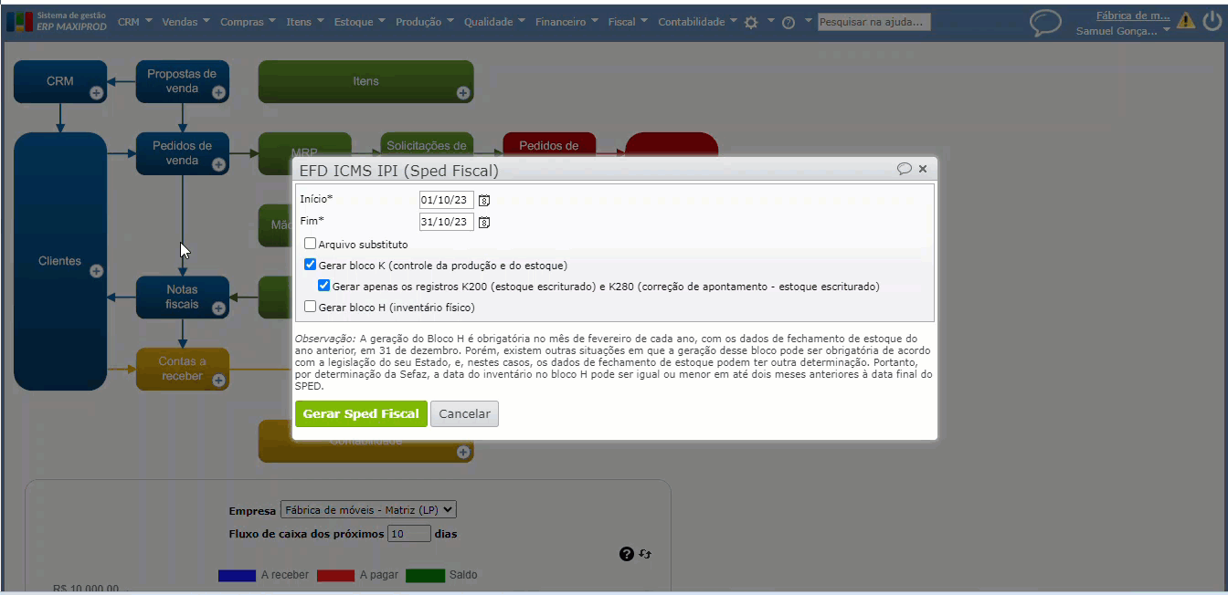Click the Propostas de venda flowchart box
Viewport: 1228px width, 595px height.
point(183,81)
